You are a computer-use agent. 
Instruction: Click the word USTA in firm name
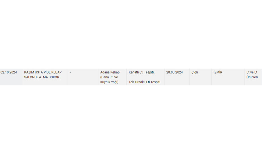40,72
